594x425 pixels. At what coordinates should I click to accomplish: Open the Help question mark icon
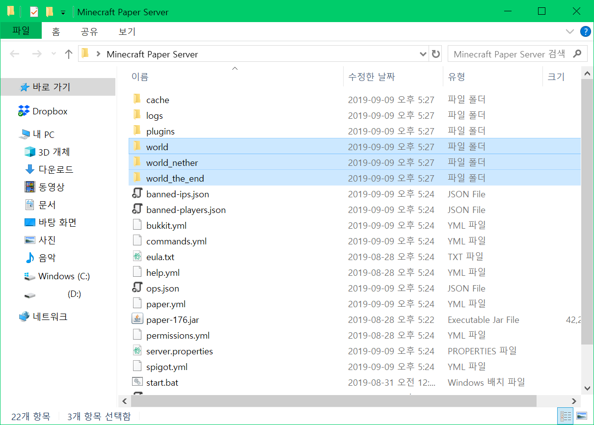click(x=585, y=31)
